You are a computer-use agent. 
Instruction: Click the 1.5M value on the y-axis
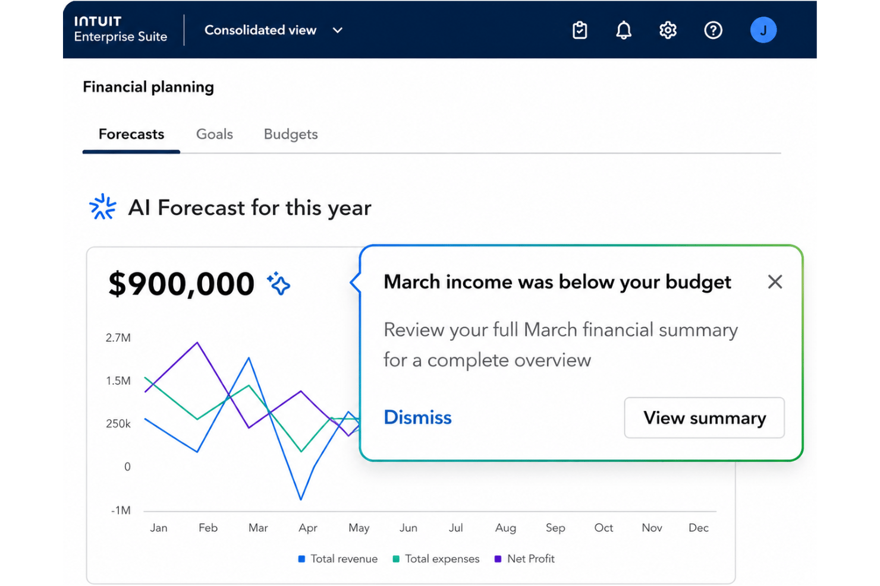point(118,381)
